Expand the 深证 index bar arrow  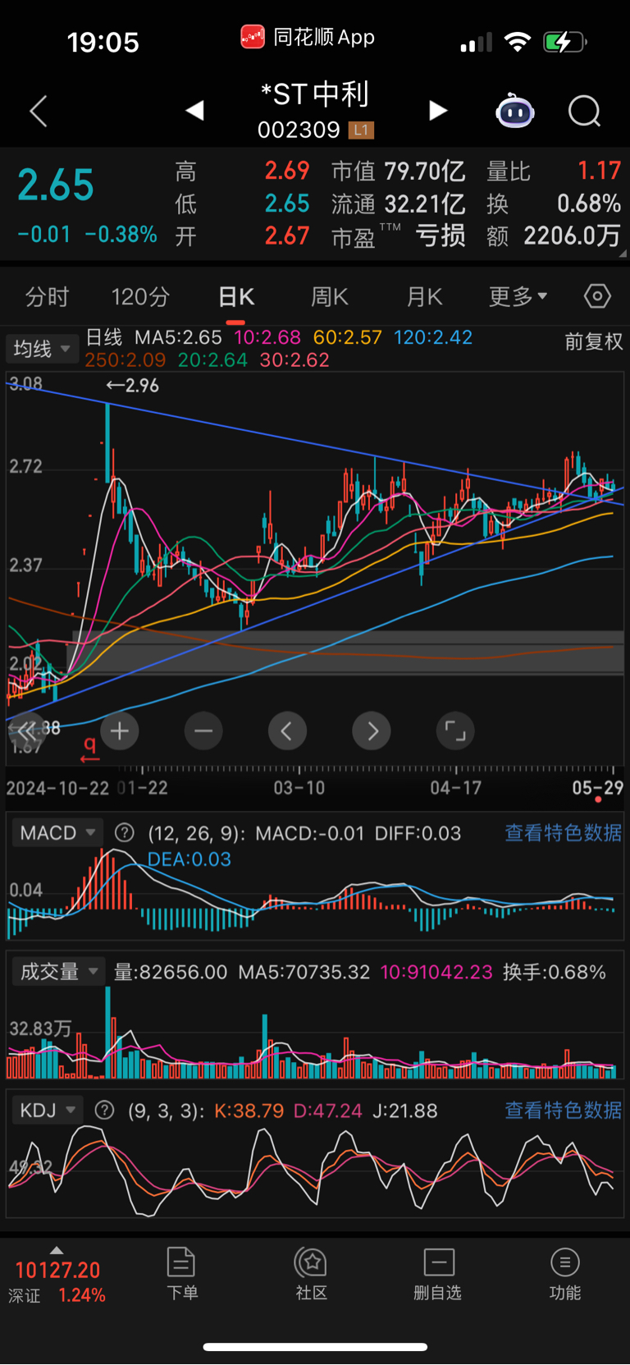click(x=56, y=1250)
